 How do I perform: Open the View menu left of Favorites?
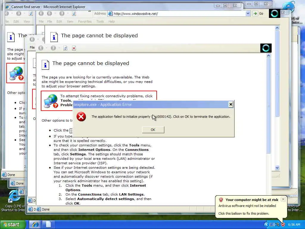point(70,21)
